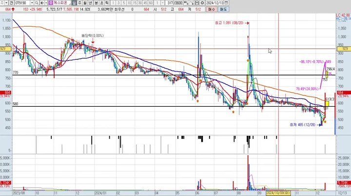Viewport: 351px width, 196px height.
Task: Click the highlighted date label 2024/10/08
Action: (x=278, y=193)
